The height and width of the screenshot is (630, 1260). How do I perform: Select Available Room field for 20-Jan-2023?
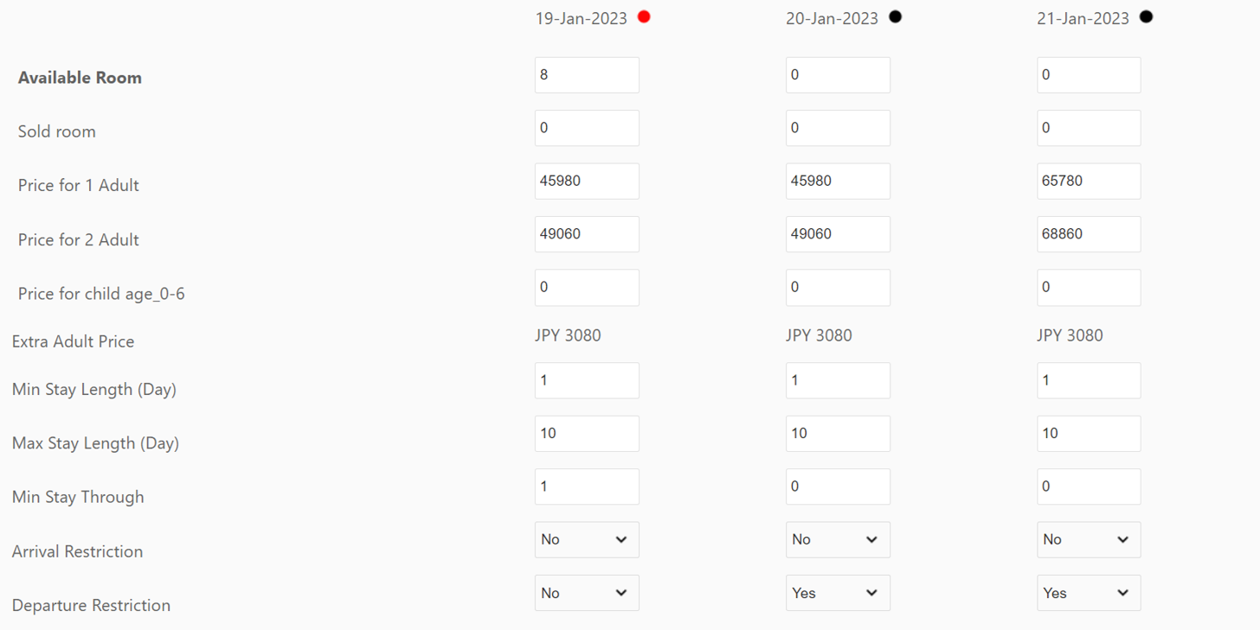tap(838, 75)
